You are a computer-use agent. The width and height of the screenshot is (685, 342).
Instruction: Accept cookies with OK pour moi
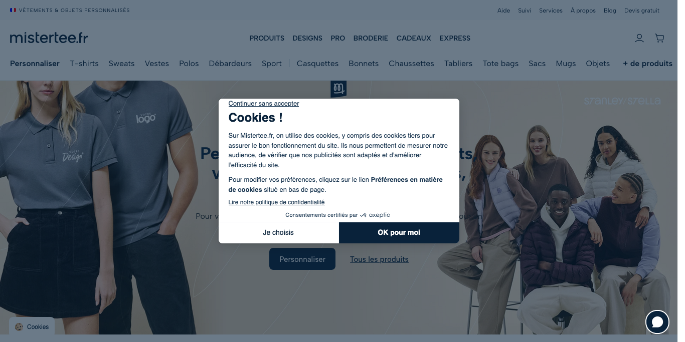(399, 232)
